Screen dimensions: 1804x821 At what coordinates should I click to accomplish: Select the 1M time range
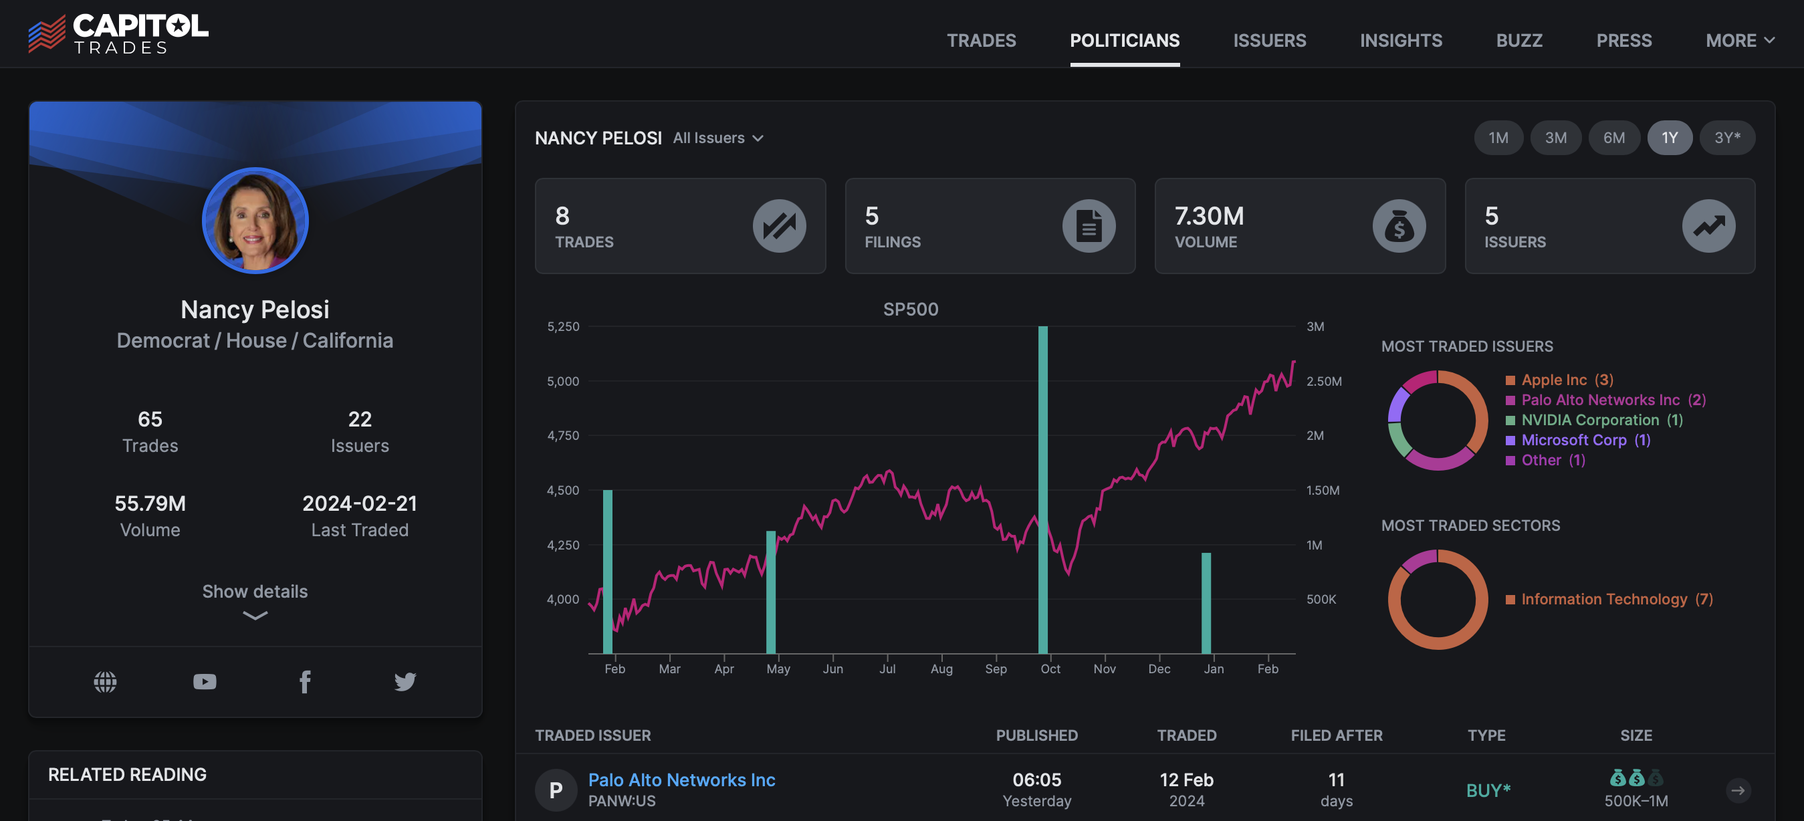(1498, 137)
